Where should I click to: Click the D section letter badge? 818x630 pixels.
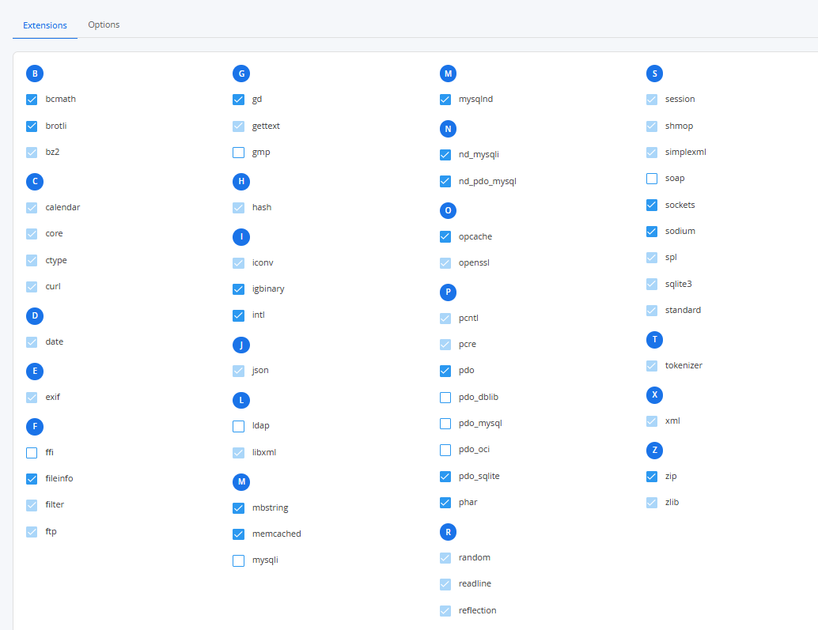(x=35, y=315)
